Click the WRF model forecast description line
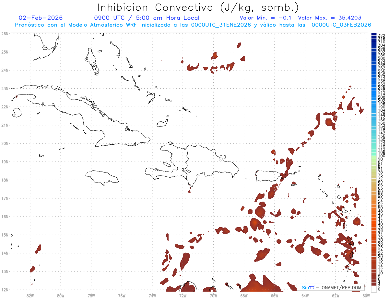This screenshot has height=300, width=389. click(x=193, y=25)
